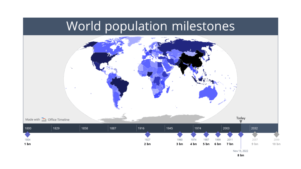Viewport: 301px width, 169px height.
Task: Click the Nov 15, 2022 milestone marker
Action: [241, 135]
